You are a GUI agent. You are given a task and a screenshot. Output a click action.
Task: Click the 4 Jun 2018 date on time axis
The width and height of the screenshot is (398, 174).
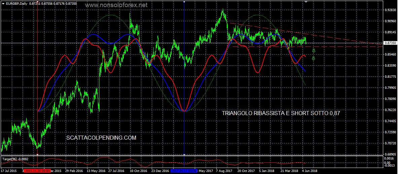[x=309, y=171]
